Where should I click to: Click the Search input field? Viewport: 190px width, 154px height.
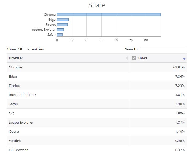pyautogui.click(x=163, y=49)
